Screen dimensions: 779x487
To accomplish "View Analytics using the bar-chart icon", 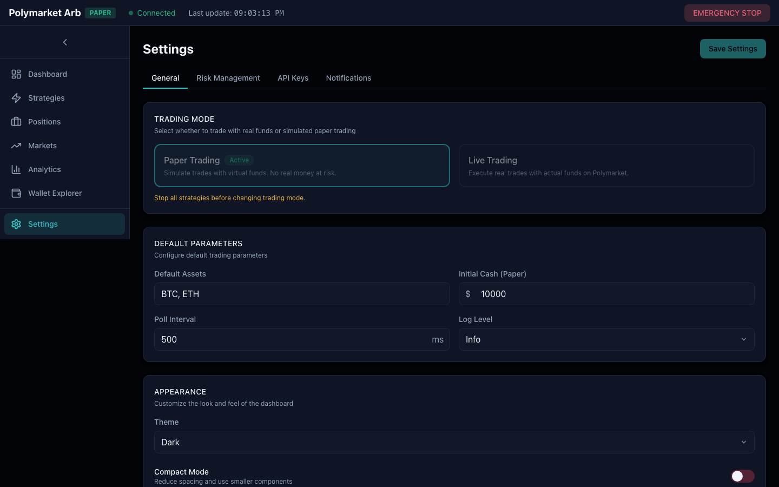I will click(x=16, y=169).
